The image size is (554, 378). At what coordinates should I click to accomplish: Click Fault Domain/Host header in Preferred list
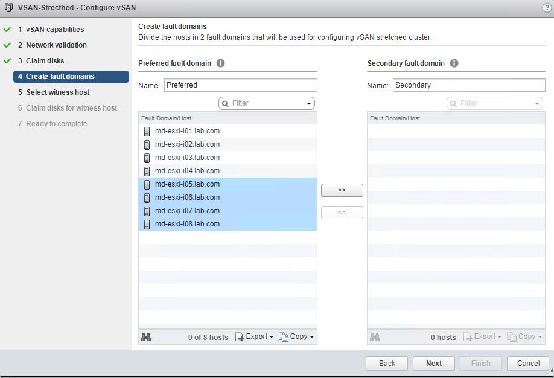point(228,118)
